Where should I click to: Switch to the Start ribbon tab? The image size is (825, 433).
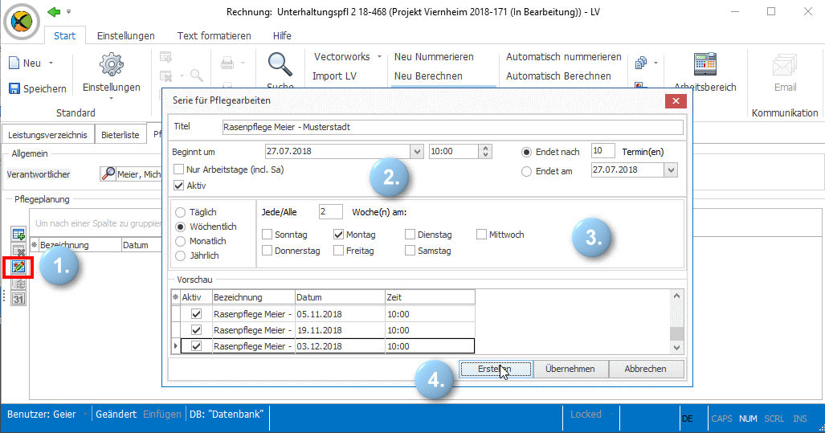pos(65,36)
